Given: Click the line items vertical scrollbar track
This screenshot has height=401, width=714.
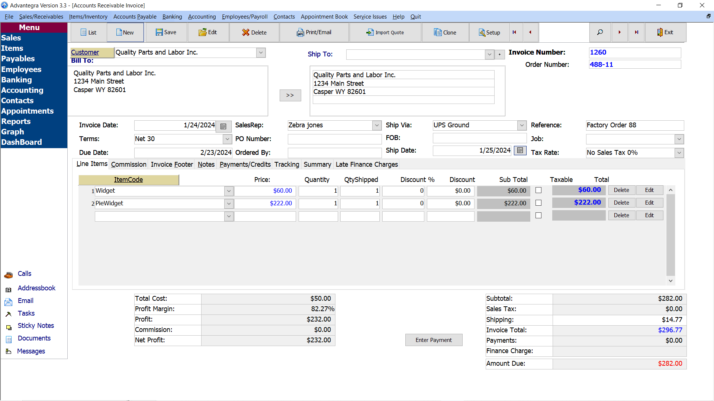Looking at the screenshot, I should click(670, 235).
